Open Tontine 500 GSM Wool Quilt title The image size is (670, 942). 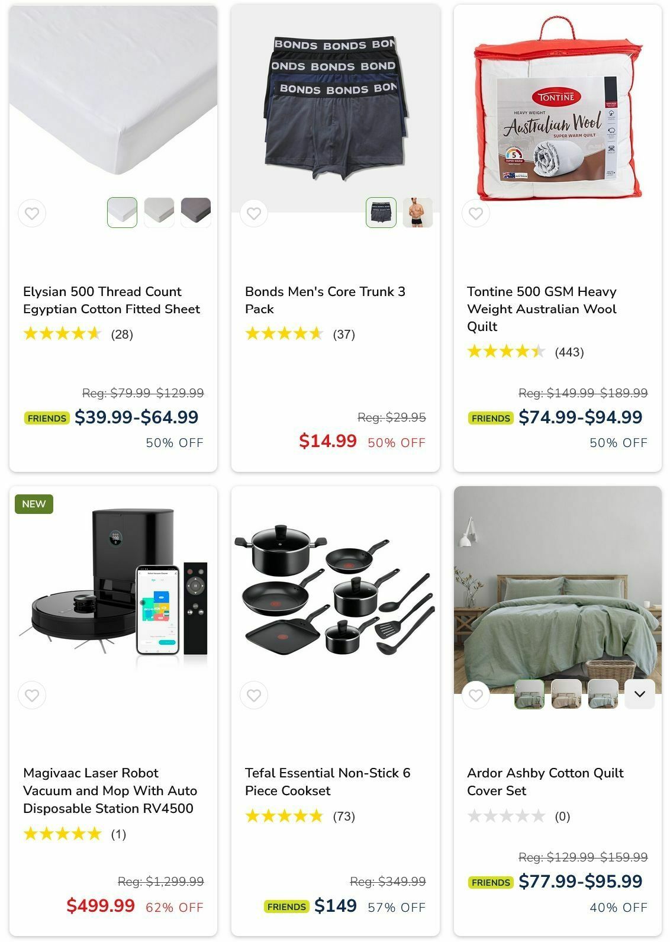[x=542, y=309]
